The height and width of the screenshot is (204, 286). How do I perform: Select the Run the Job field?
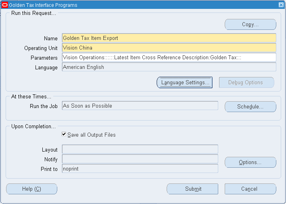[140, 106]
